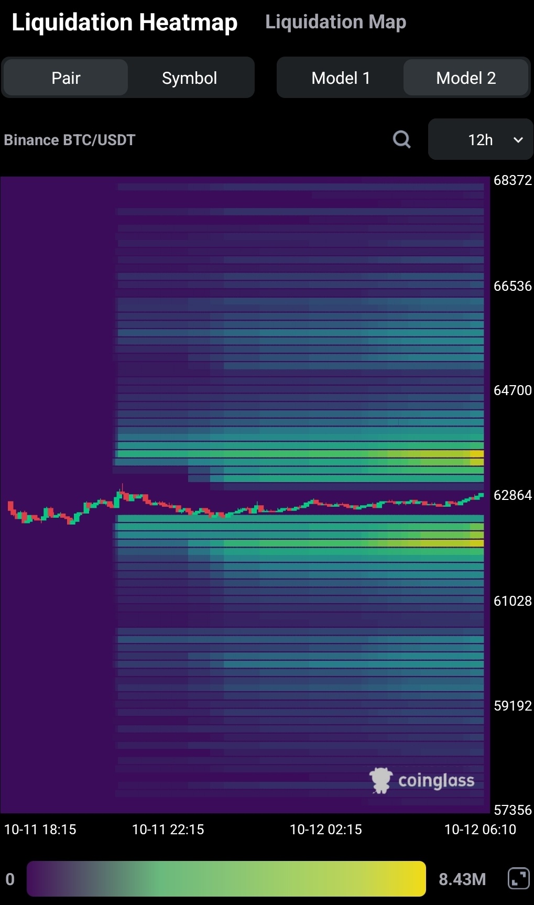Choose Model 1 option
Image resolution: width=534 pixels, height=905 pixels.
[341, 78]
